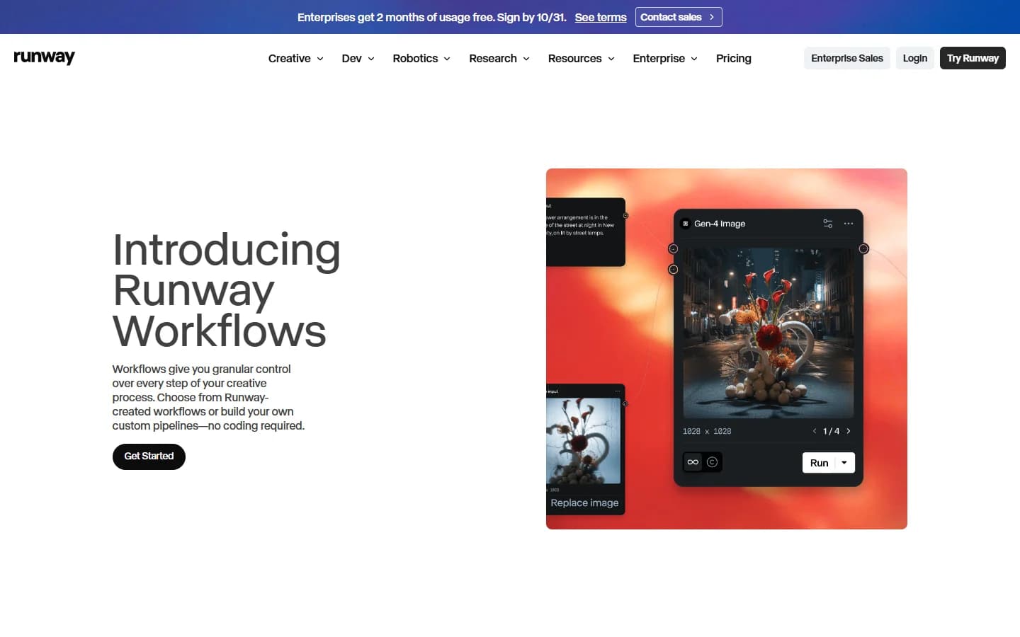Viewport: 1020px width, 637px height.
Task: Select the generated flower image in Gen-4 card
Action: (x=769, y=333)
